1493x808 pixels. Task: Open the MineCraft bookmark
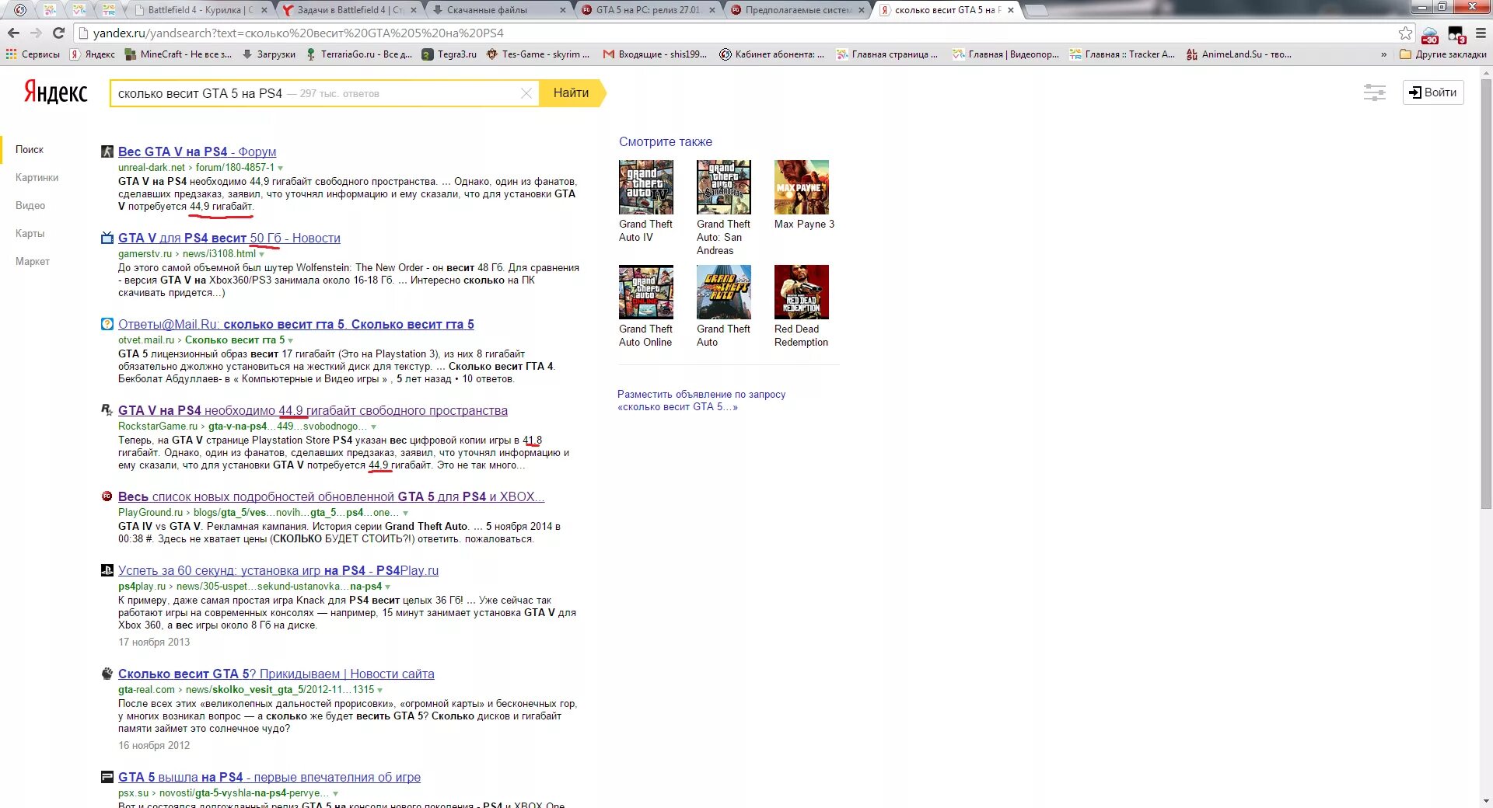point(179,54)
